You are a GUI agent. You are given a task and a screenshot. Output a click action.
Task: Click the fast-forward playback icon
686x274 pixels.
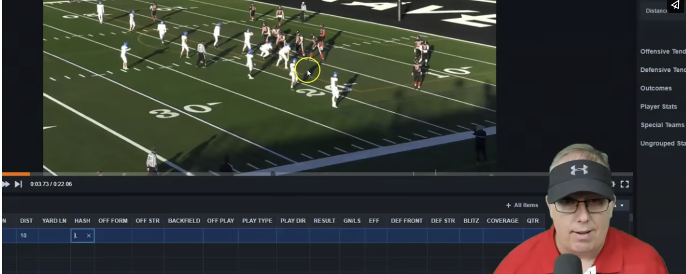7,184
